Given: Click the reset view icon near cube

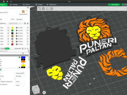Looking at the screenshot, I should coord(44,92).
